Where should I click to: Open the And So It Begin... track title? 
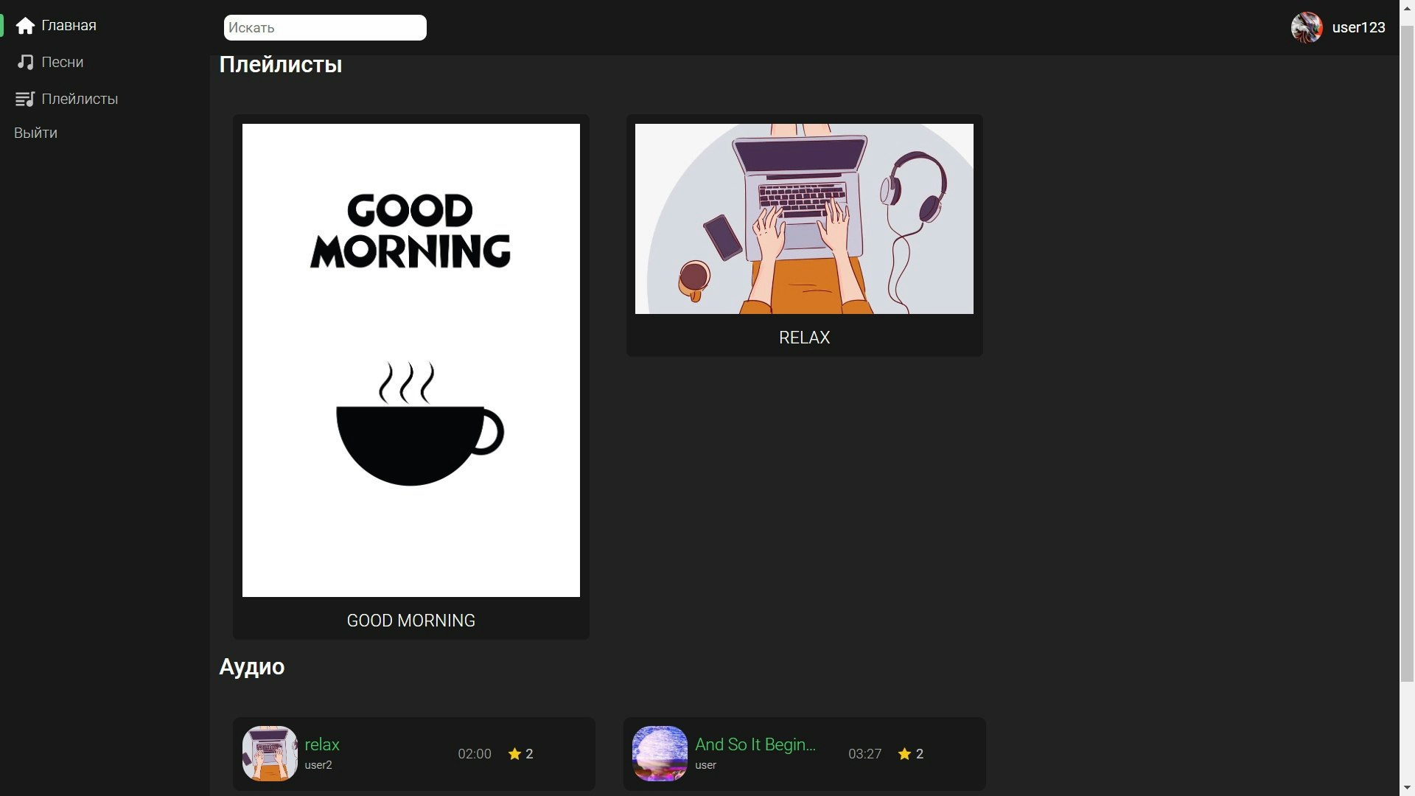755,744
